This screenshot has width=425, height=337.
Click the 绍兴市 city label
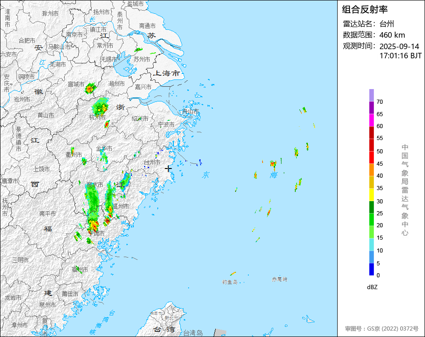140,118
